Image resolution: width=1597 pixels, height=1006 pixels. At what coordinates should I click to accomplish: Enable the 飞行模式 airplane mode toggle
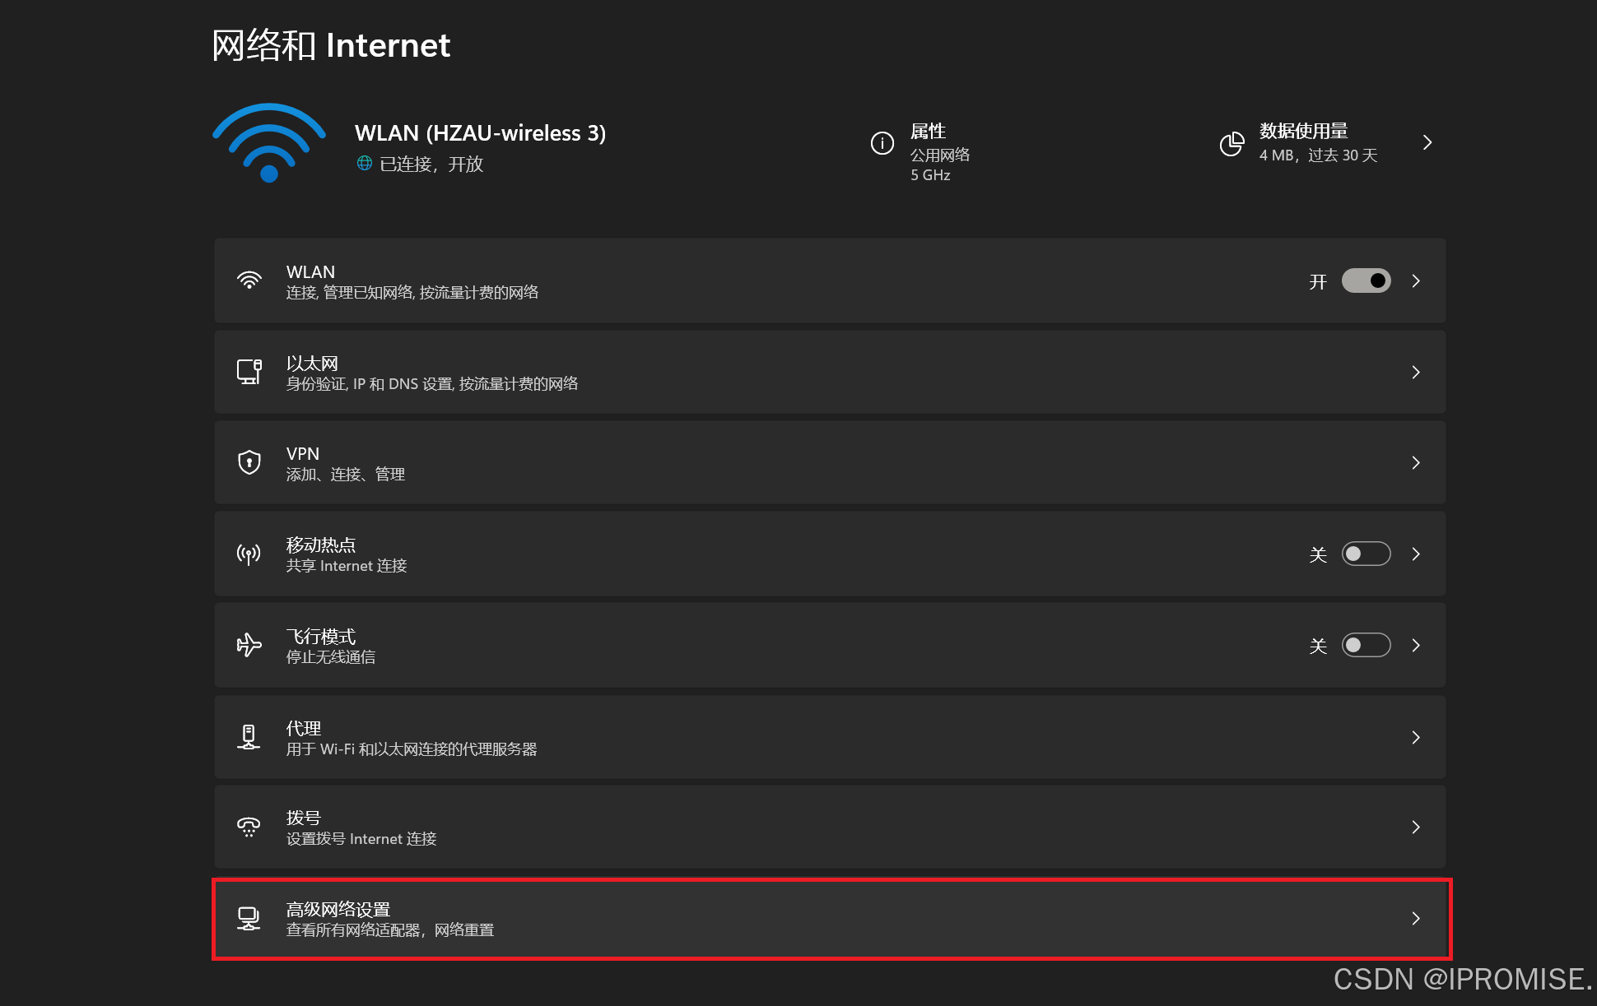coord(1366,646)
